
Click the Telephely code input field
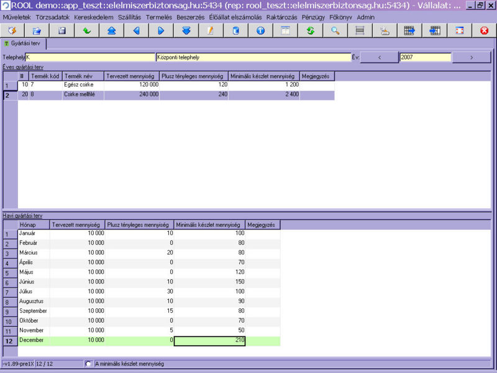[90, 57]
